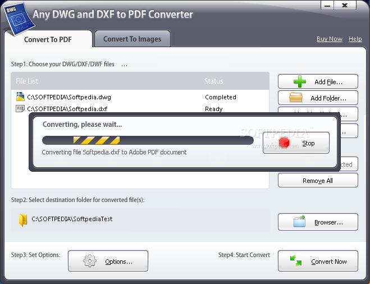370x284 pixels.
Task: Click the green arrows Convert Now icon
Action: (296, 260)
